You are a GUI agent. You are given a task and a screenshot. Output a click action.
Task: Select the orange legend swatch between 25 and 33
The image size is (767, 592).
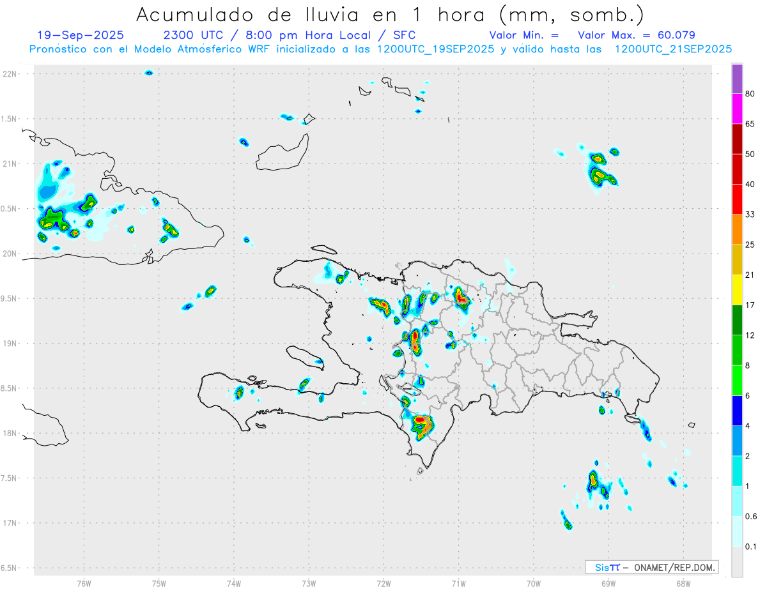click(737, 229)
